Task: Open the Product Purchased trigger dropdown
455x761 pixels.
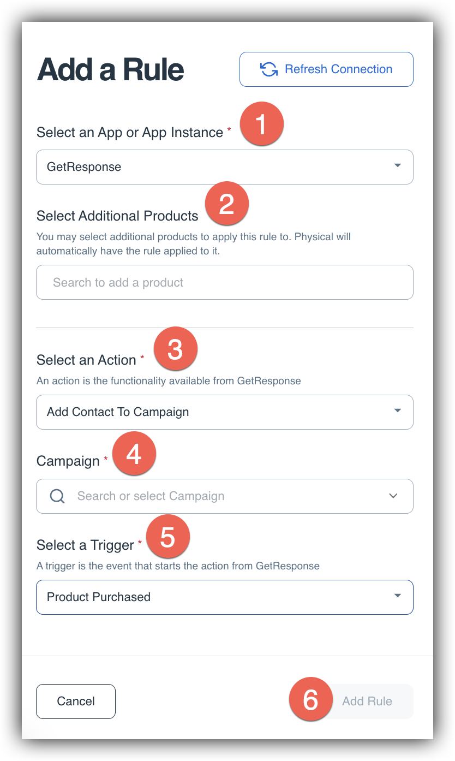Action: pyautogui.click(x=225, y=597)
